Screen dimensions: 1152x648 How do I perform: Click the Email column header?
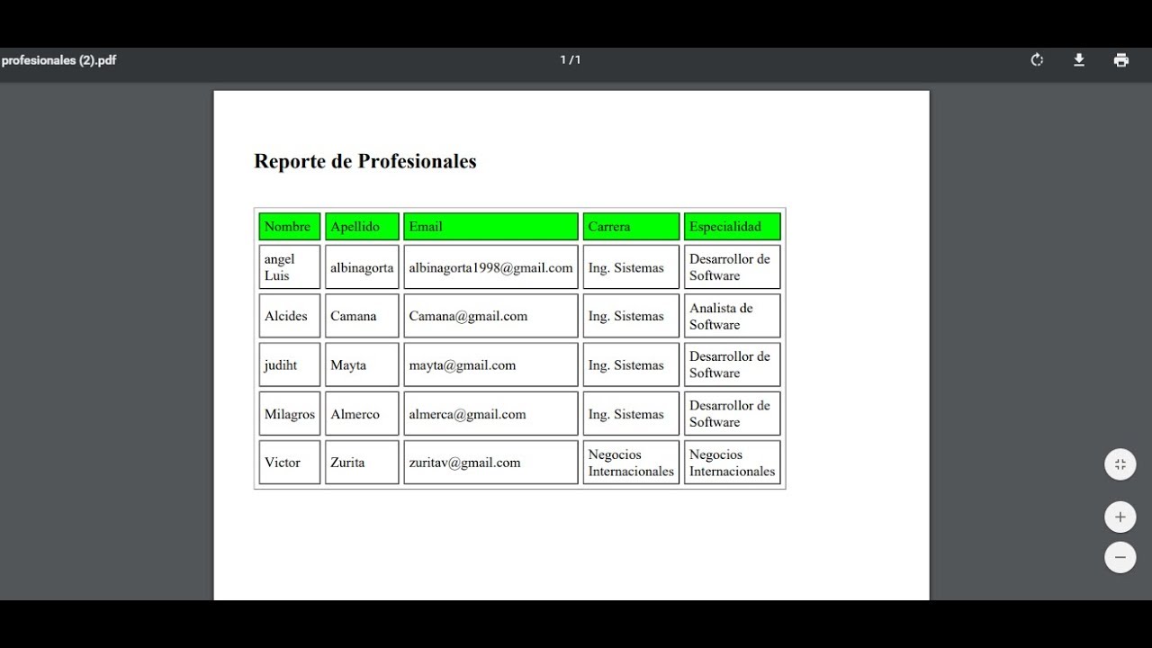[490, 227]
